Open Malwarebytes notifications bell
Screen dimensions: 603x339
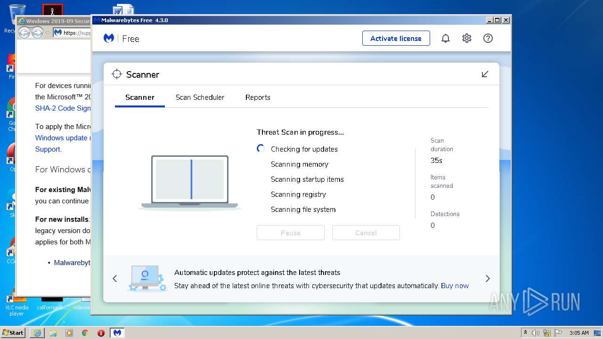[x=445, y=38]
